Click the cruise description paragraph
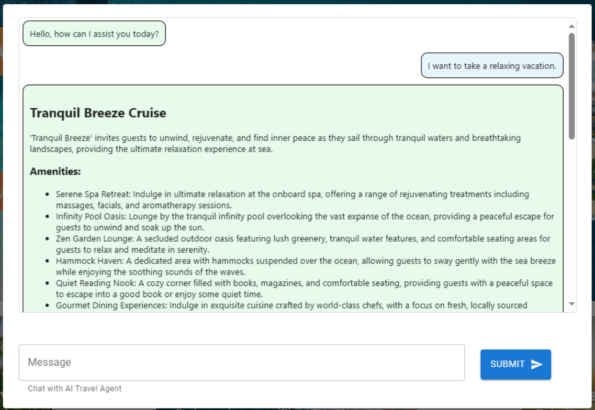This screenshot has height=410, width=595. [275, 143]
